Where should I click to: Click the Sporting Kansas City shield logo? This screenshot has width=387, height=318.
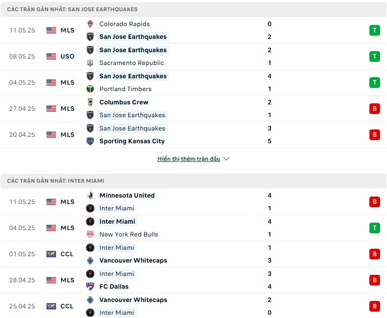click(90, 141)
